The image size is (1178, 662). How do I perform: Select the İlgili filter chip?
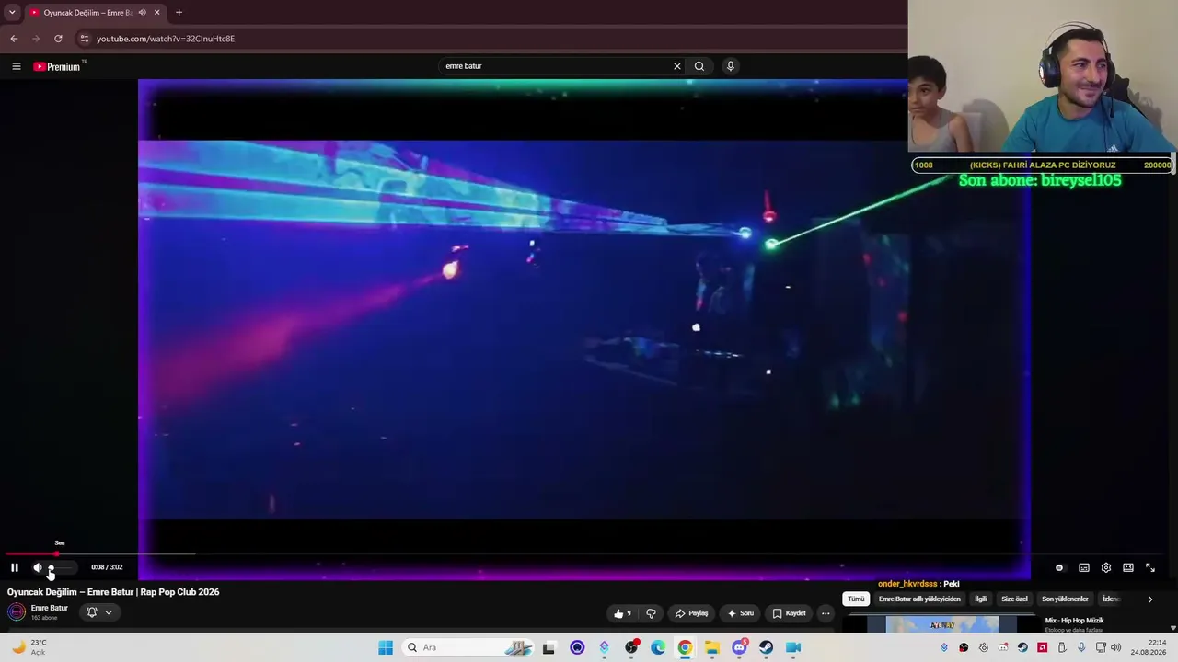pyautogui.click(x=981, y=599)
